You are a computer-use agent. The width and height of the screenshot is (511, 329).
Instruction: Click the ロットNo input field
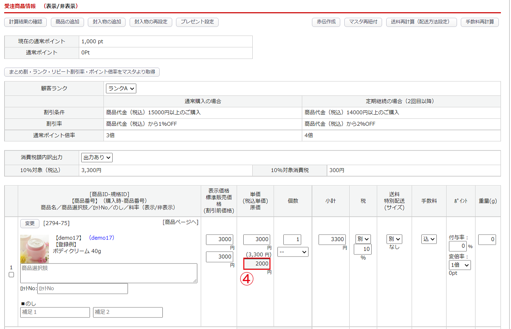(x=82, y=289)
